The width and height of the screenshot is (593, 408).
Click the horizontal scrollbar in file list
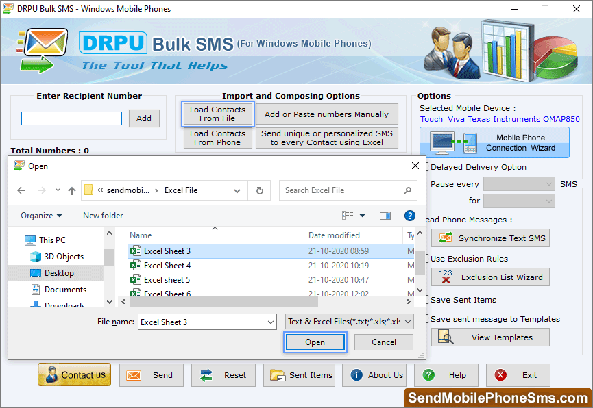coord(224,301)
